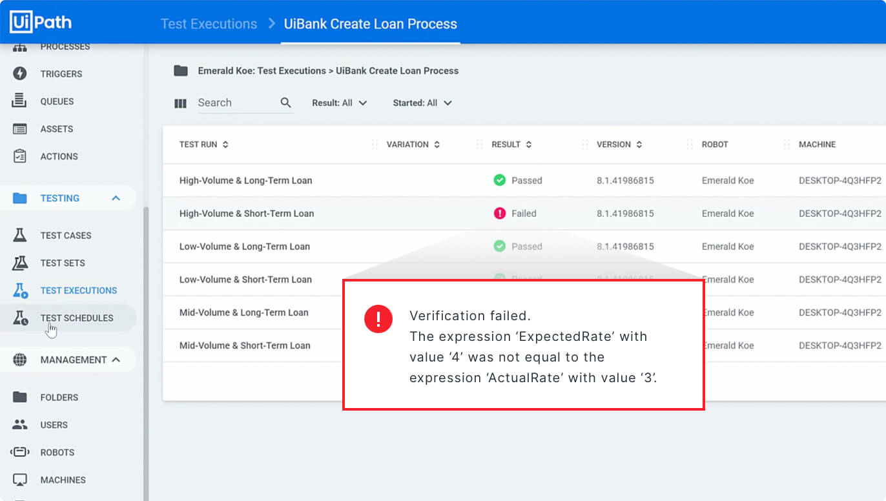
Task: Click the Test Schedules flask-clock icon
Action: 20,318
